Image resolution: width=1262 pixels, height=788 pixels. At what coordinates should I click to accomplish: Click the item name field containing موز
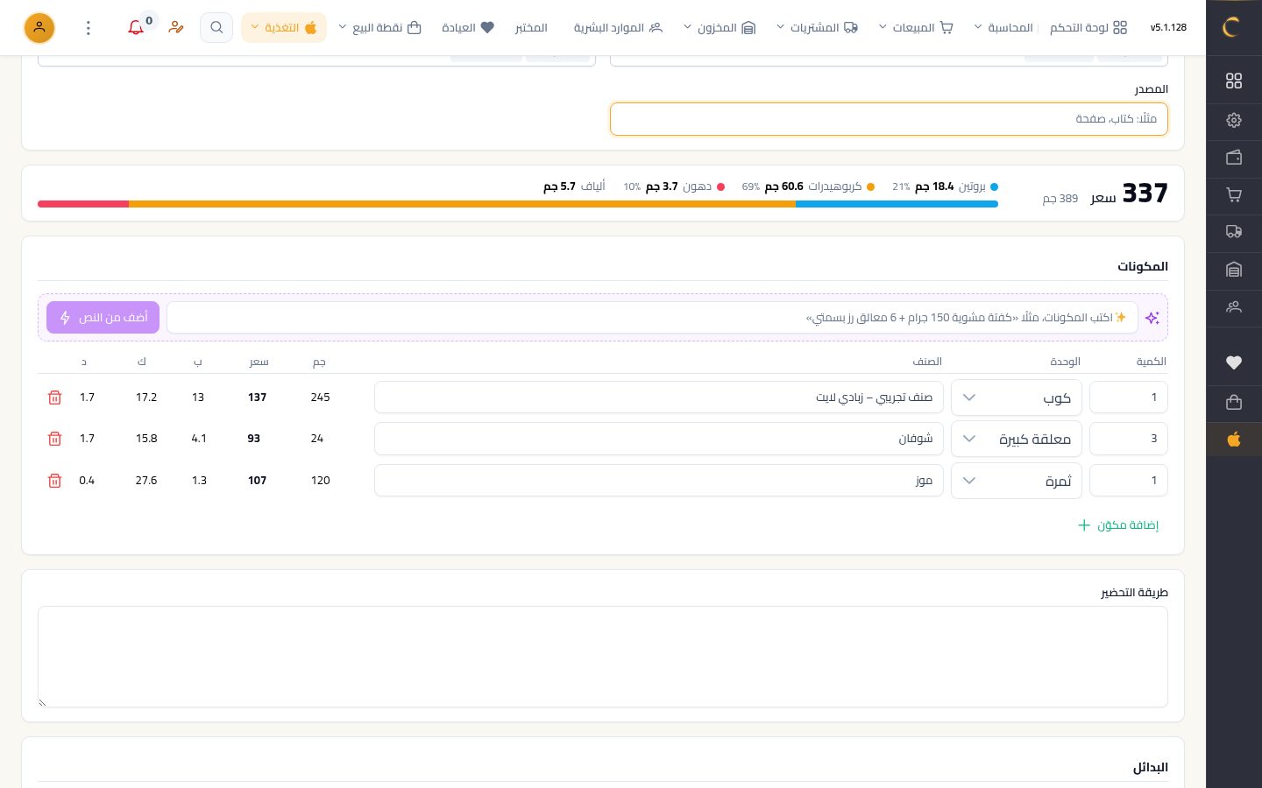tap(659, 481)
